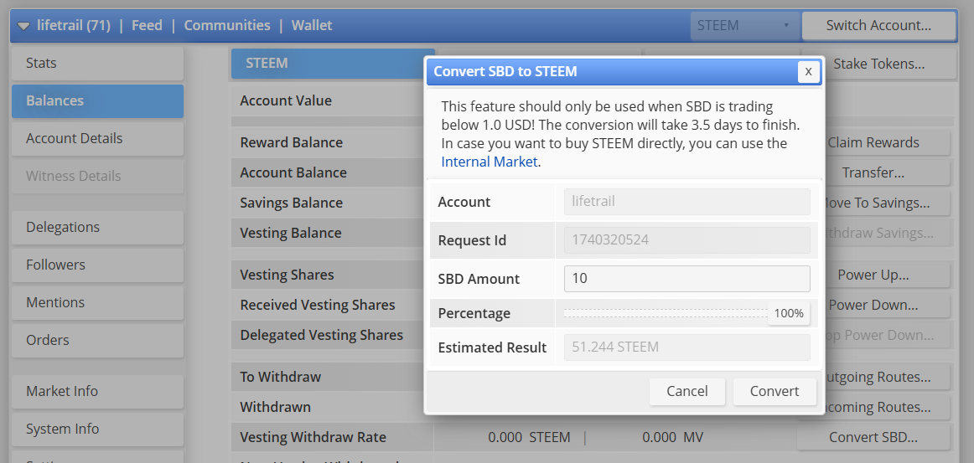Open the Wallet top menu item
This screenshot has height=463, width=974.
click(x=312, y=26)
